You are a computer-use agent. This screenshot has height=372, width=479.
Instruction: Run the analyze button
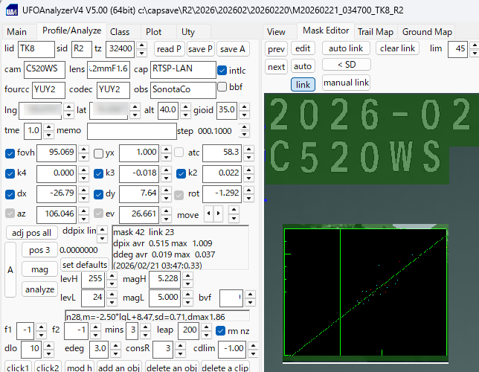(39, 289)
